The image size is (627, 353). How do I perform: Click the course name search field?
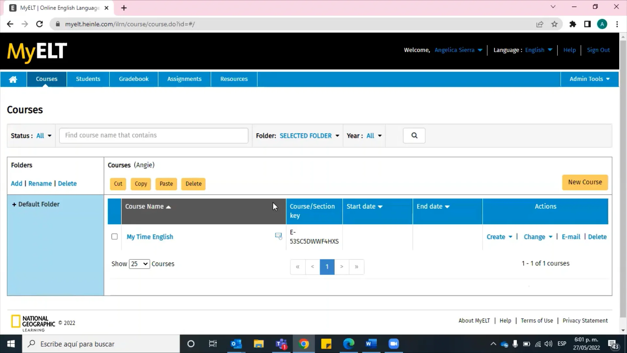point(153,135)
